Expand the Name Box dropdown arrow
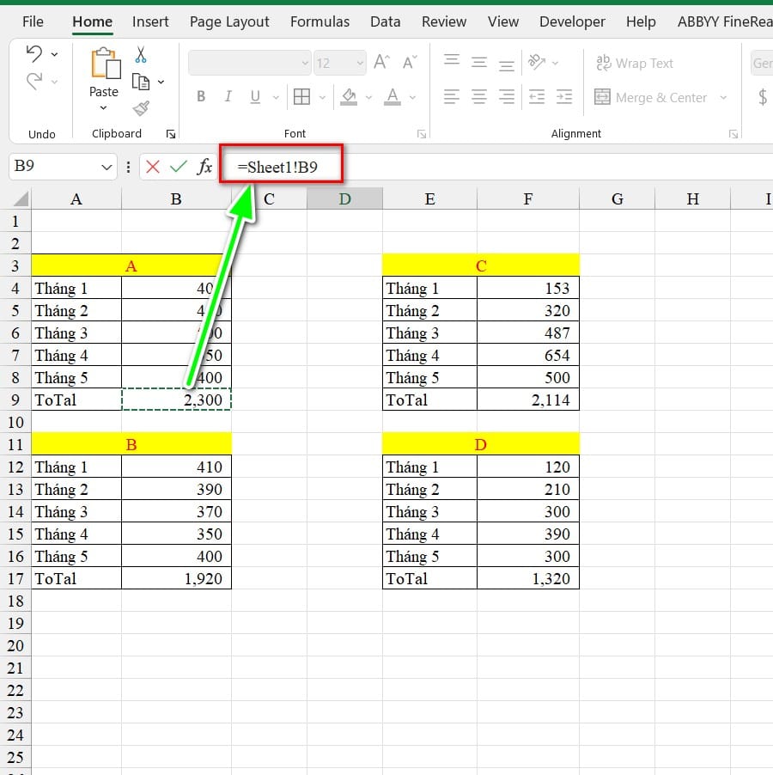773x775 pixels. 107,167
